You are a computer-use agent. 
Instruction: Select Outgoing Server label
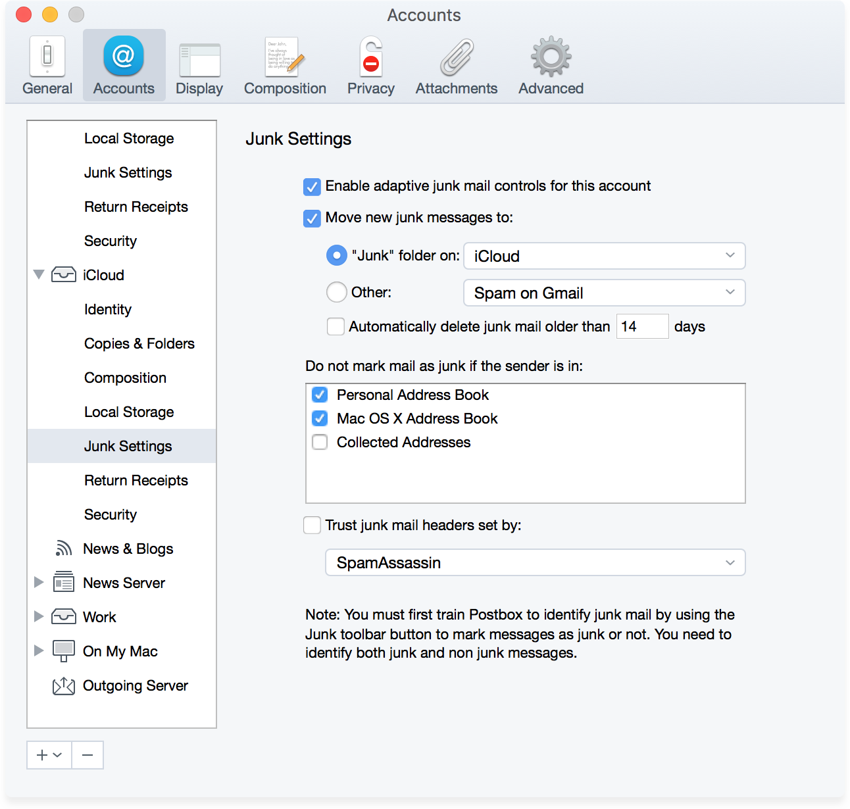click(x=136, y=685)
